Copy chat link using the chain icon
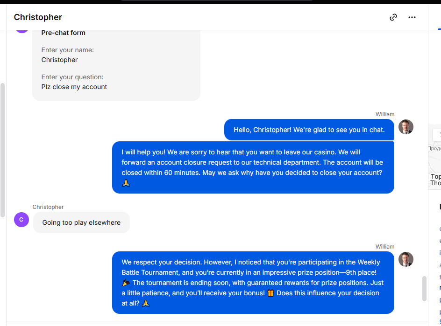 coord(393,17)
